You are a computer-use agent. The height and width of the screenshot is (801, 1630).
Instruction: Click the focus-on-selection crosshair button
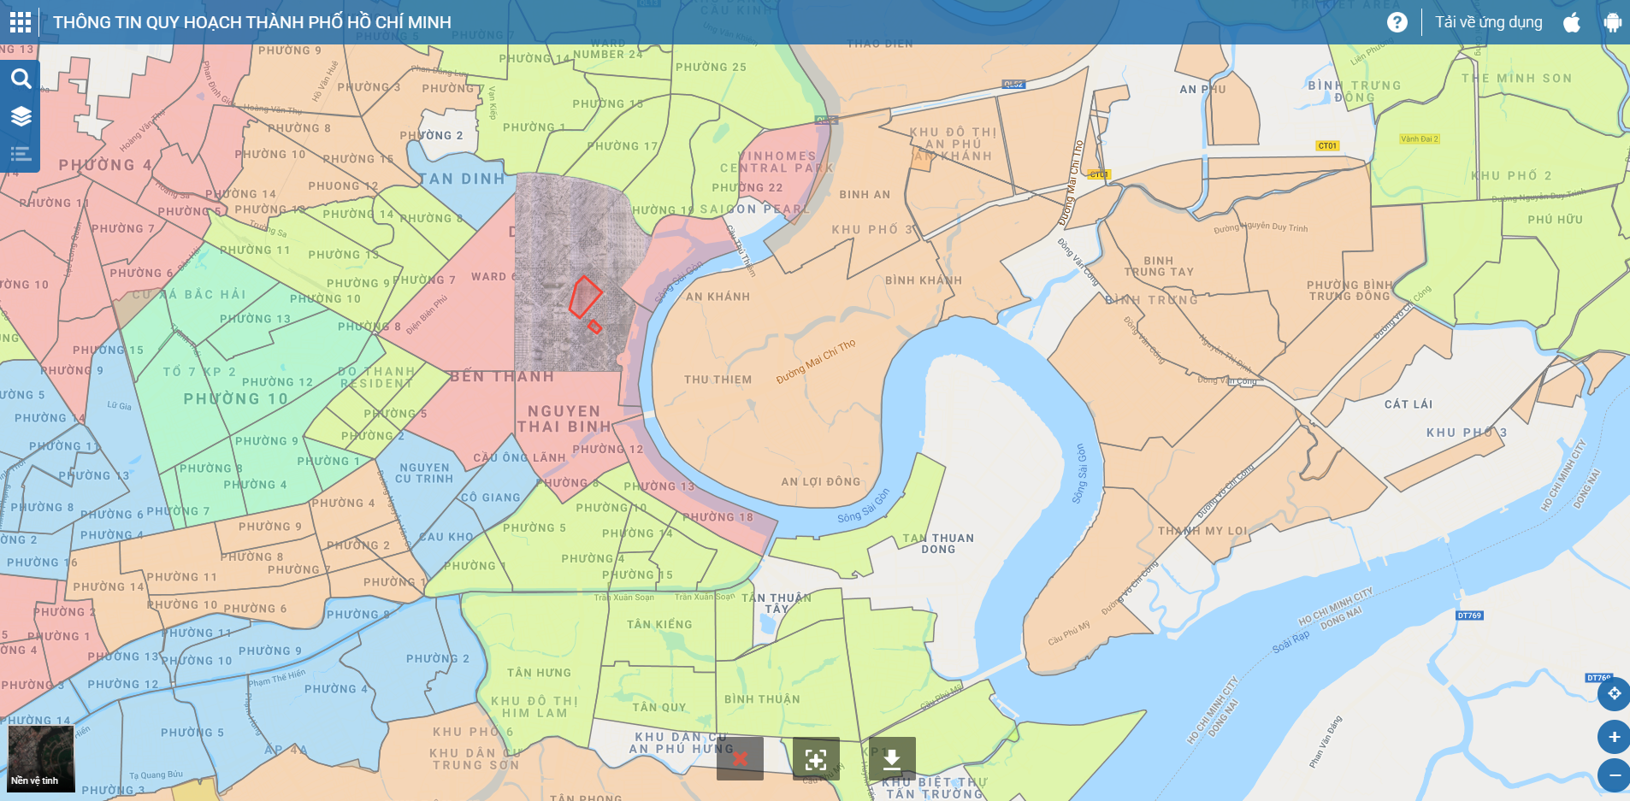pos(816,758)
